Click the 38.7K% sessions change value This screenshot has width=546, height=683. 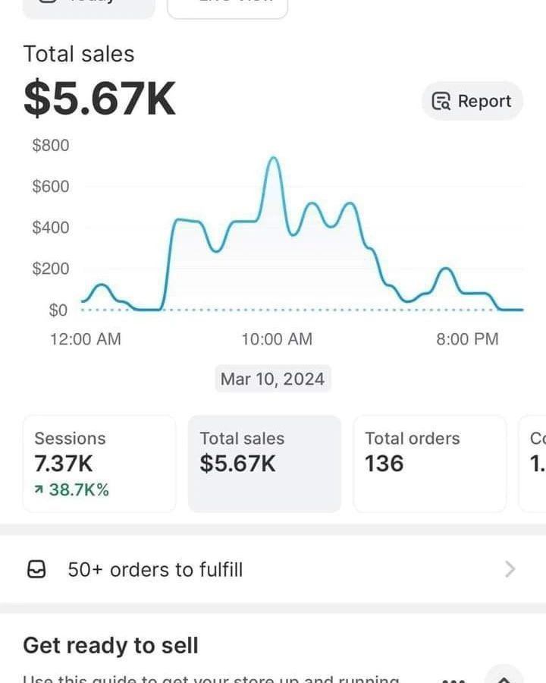[x=79, y=490]
